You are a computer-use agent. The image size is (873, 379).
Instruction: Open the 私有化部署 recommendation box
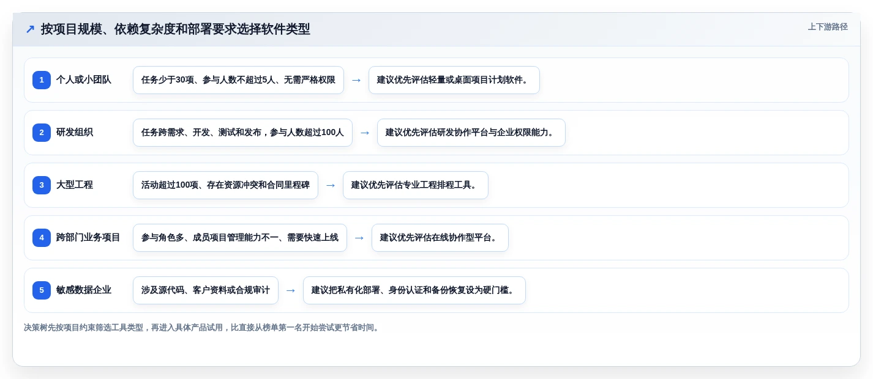[x=414, y=290]
